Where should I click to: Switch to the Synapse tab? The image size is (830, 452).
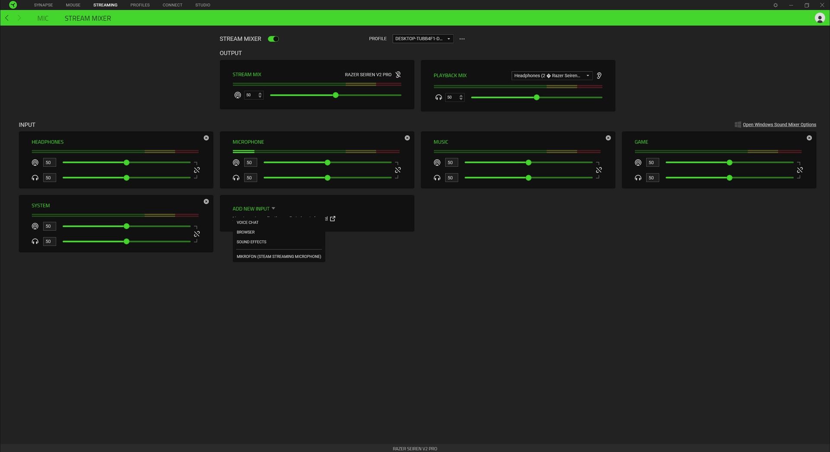(43, 5)
